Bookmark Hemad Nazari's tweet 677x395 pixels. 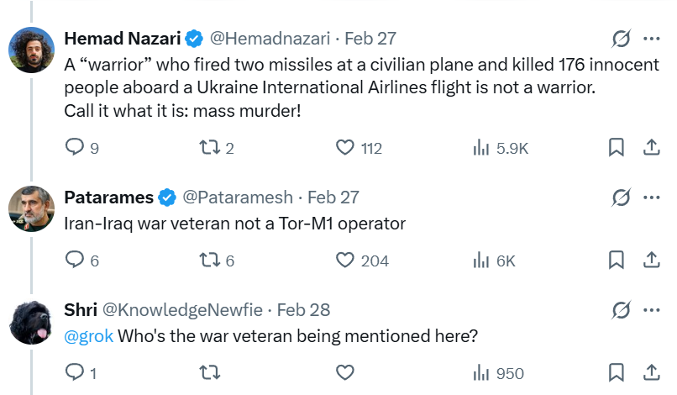[x=616, y=148]
